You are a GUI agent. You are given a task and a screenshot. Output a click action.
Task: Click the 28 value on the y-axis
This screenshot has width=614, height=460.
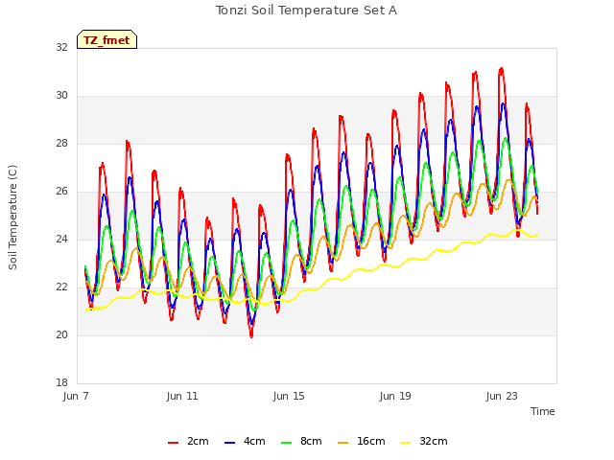click(61, 144)
